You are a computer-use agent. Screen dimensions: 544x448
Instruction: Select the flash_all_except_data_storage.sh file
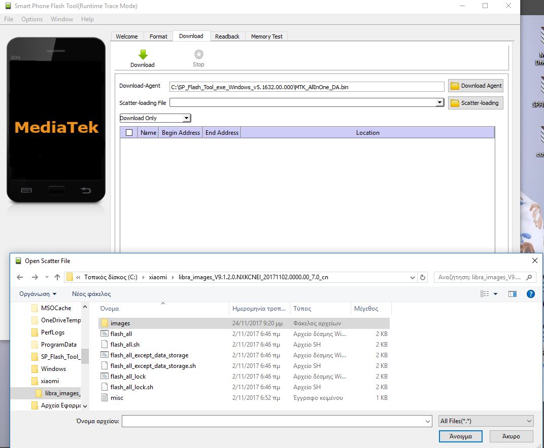(153, 366)
